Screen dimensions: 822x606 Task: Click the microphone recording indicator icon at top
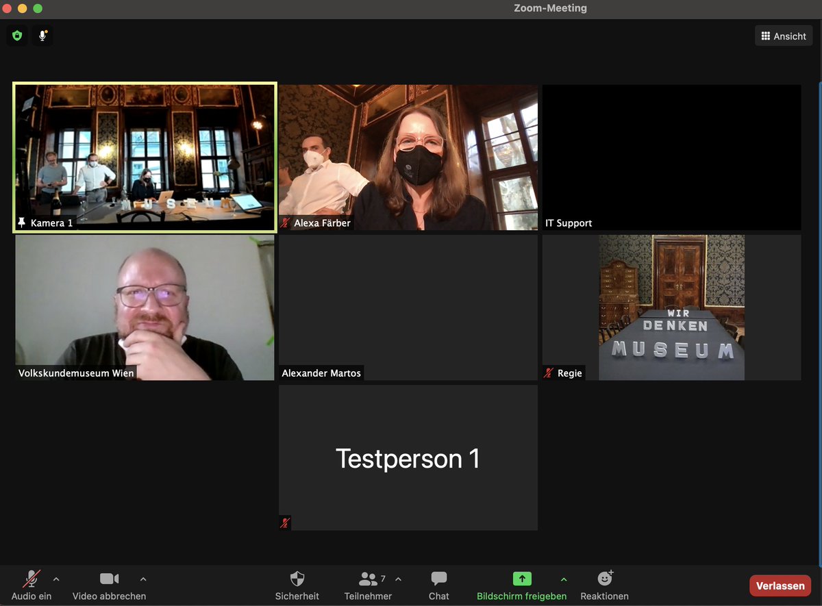coord(42,36)
